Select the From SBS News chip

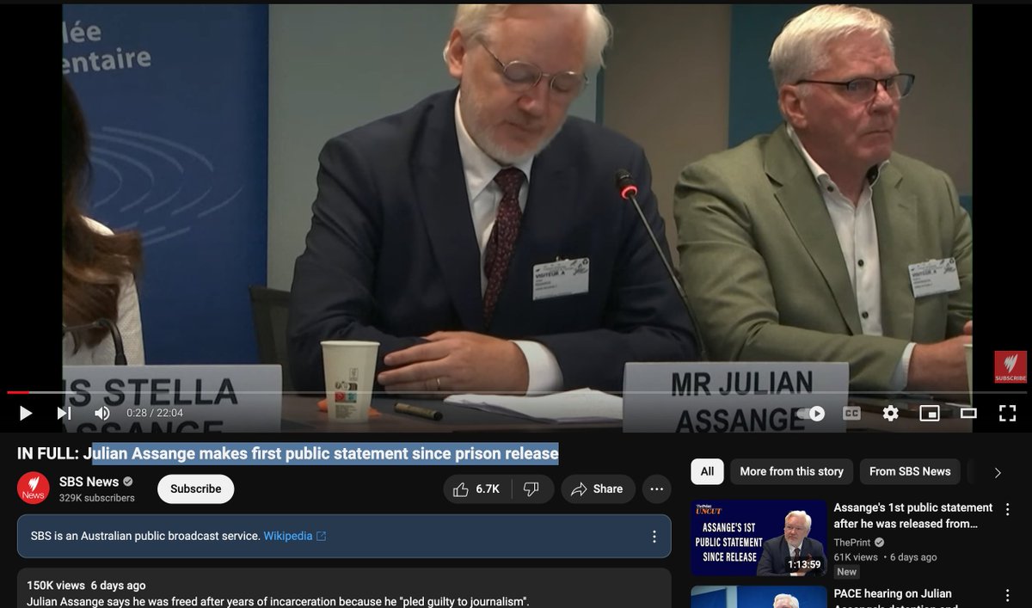point(910,471)
